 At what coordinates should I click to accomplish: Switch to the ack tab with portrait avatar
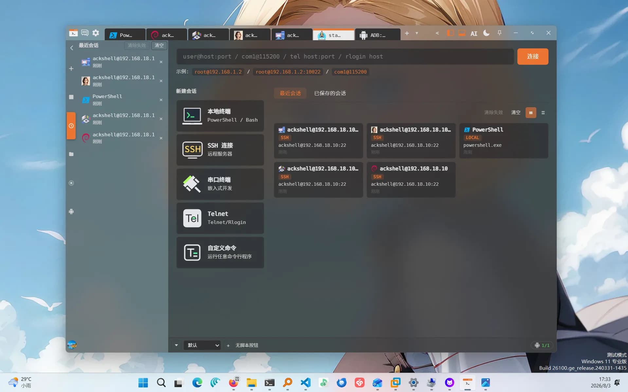pos(250,35)
